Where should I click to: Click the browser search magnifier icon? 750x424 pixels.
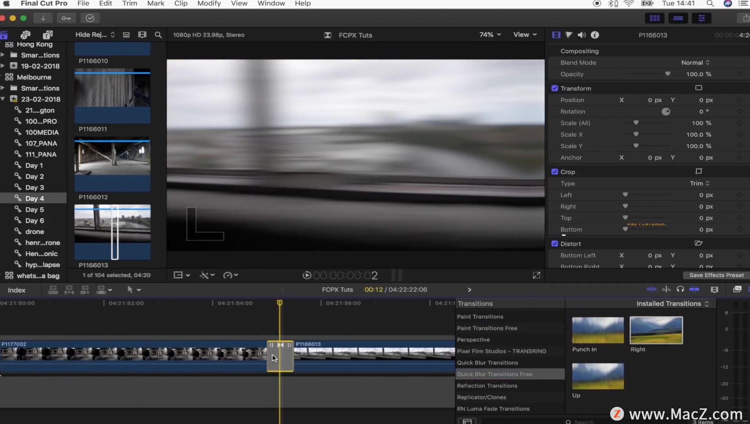158,35
